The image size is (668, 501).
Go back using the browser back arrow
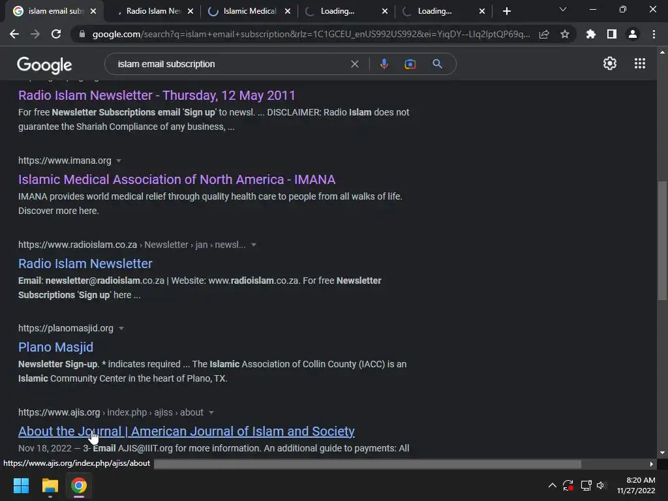click(x=14, y=34)
